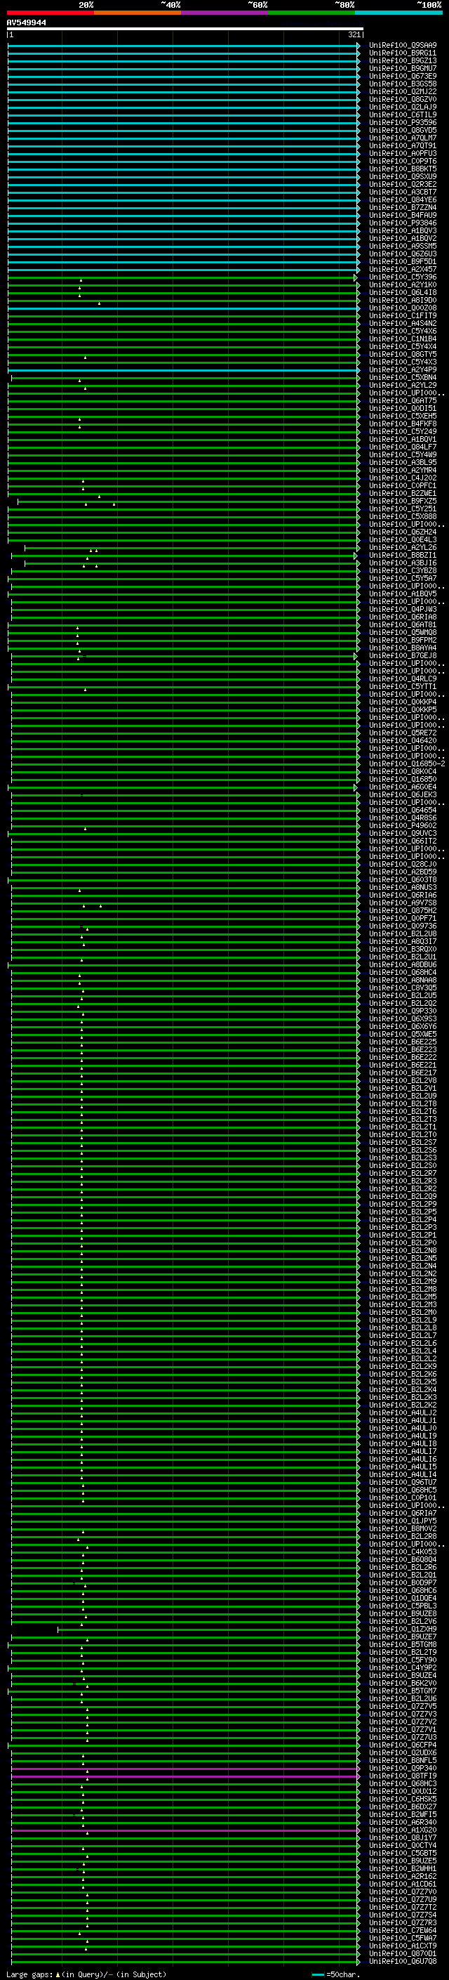Screen dimensions: 449x1980
Task: Select hit label UniRef100_Q673E9
Action: pyautogui.click(x=402, y=76)
